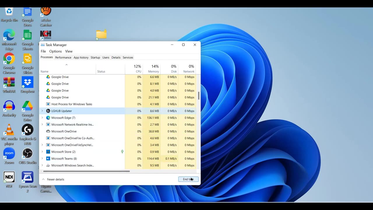Select the Google Drive 21.1 MB row
The height and width of the screenshot is (210, 373).
click(118, 97)
